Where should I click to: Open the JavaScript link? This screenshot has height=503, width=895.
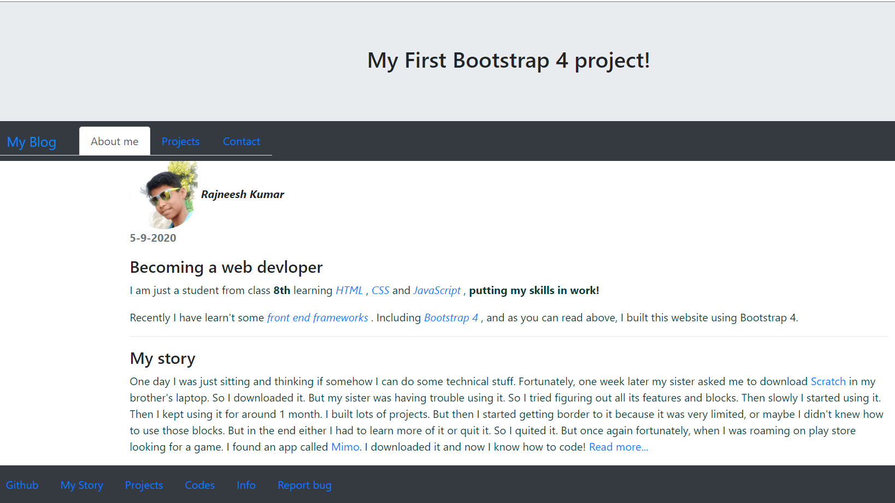[x=437, y=291]
